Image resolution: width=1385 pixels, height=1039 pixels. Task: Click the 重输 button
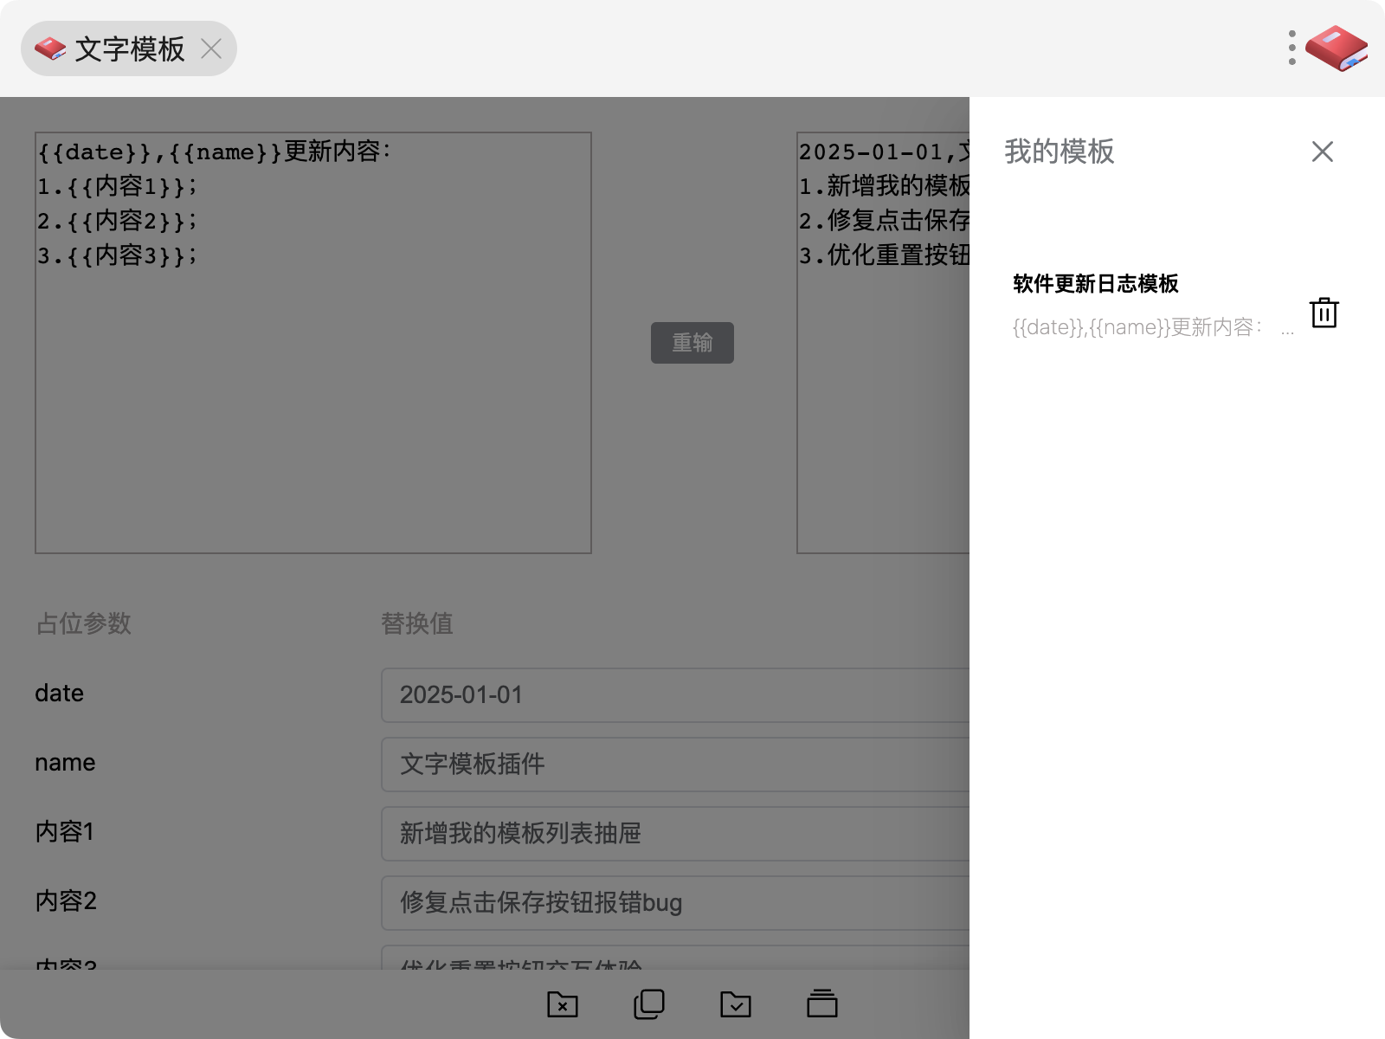[x=692, y=343]
